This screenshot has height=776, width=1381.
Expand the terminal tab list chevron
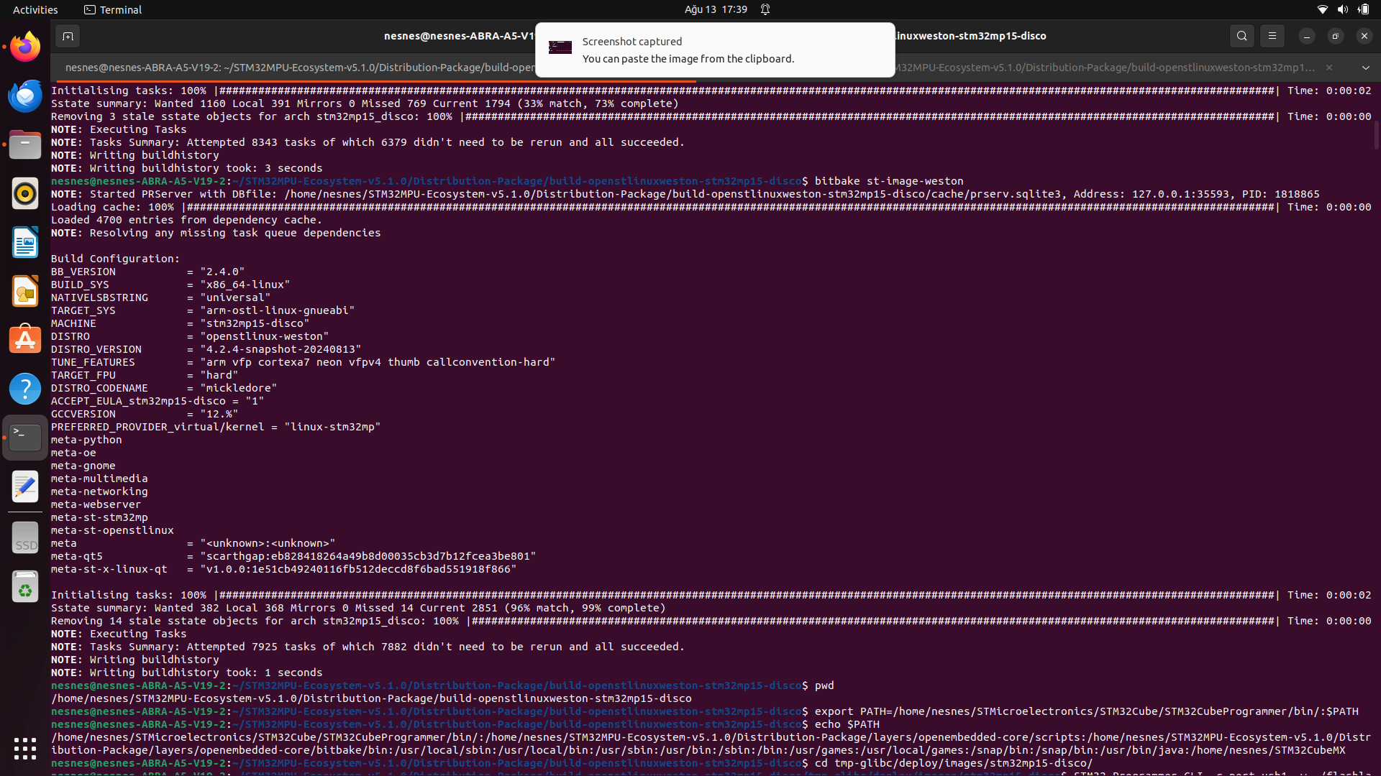(x=1365, y=67)
